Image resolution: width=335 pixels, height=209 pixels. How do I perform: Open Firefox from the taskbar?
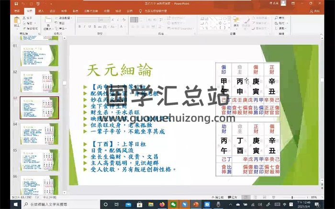[x=162, y=204]
